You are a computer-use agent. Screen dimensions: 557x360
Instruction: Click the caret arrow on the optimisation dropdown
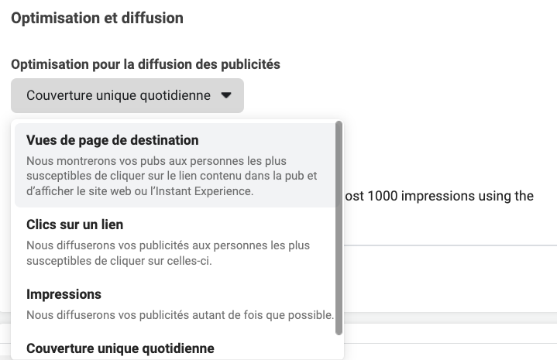click(x=226, y=96)
